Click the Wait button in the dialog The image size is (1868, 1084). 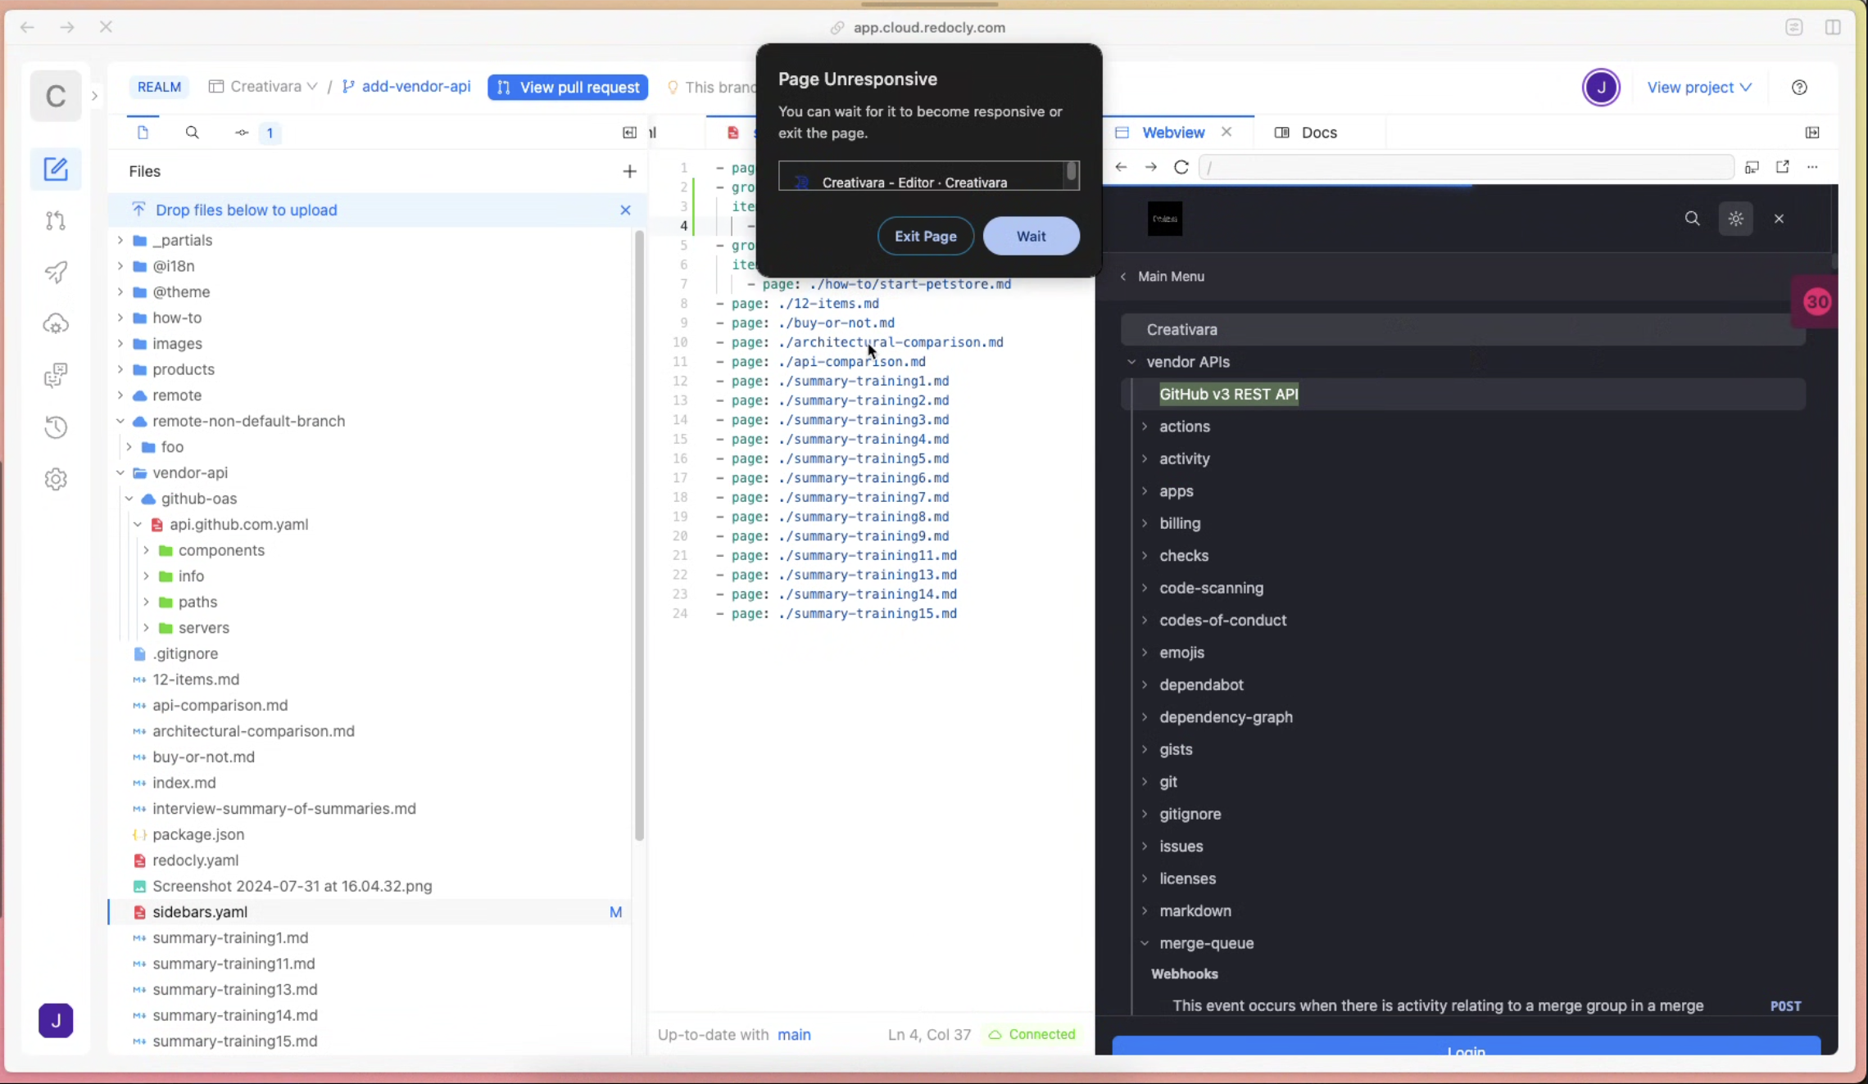click(1031, 236)
